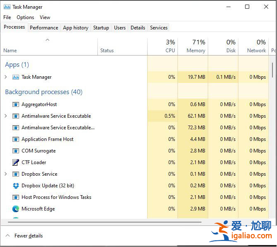Expand Antimalware Service Executable 0.5% CPU row
277x247 pixels.
point(6,116)
